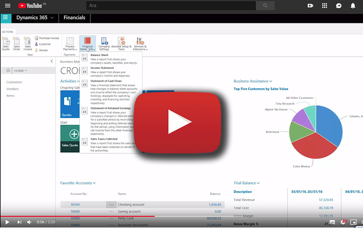363x228 pixels.
Task: Open the YouTube notifications bell
Action: (x=353, y=6)
